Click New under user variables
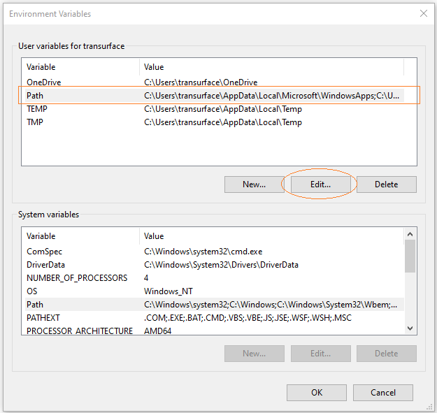 tap(254, 184)
